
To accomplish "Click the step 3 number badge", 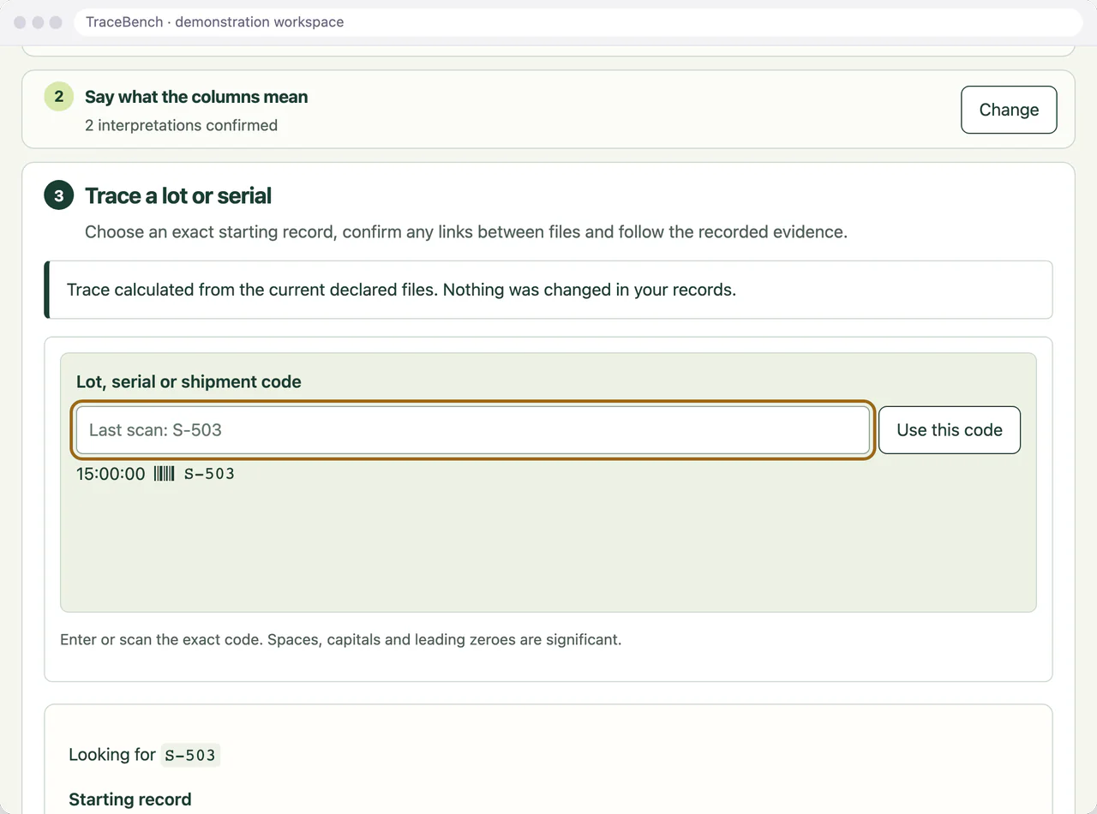I will tap(58, 196).
